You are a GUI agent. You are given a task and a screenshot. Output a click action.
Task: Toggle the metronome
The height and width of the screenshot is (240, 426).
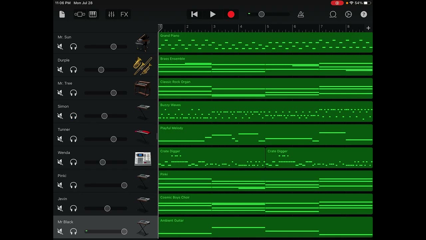tap(301, 14)
